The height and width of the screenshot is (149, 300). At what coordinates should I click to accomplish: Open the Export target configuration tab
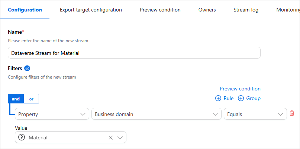pos(91,10)
